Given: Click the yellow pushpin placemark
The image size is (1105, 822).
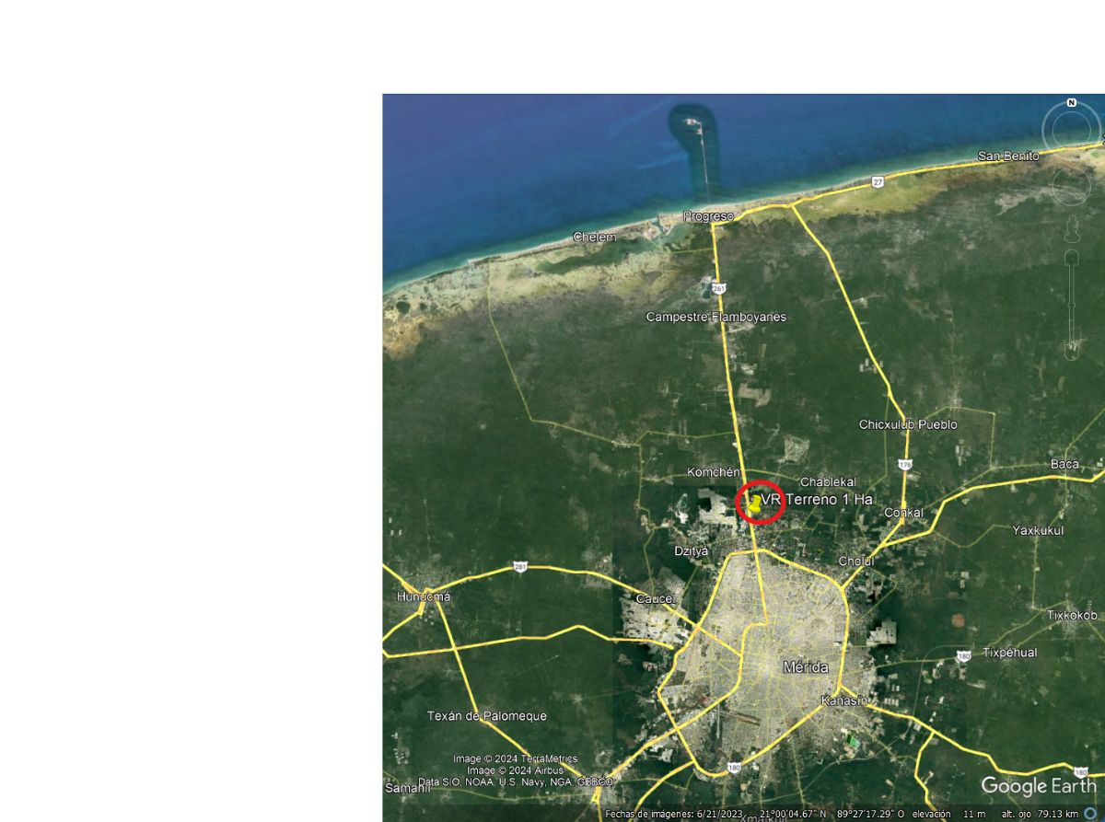Looking at the screenshot, I should [x=754, y=504].
